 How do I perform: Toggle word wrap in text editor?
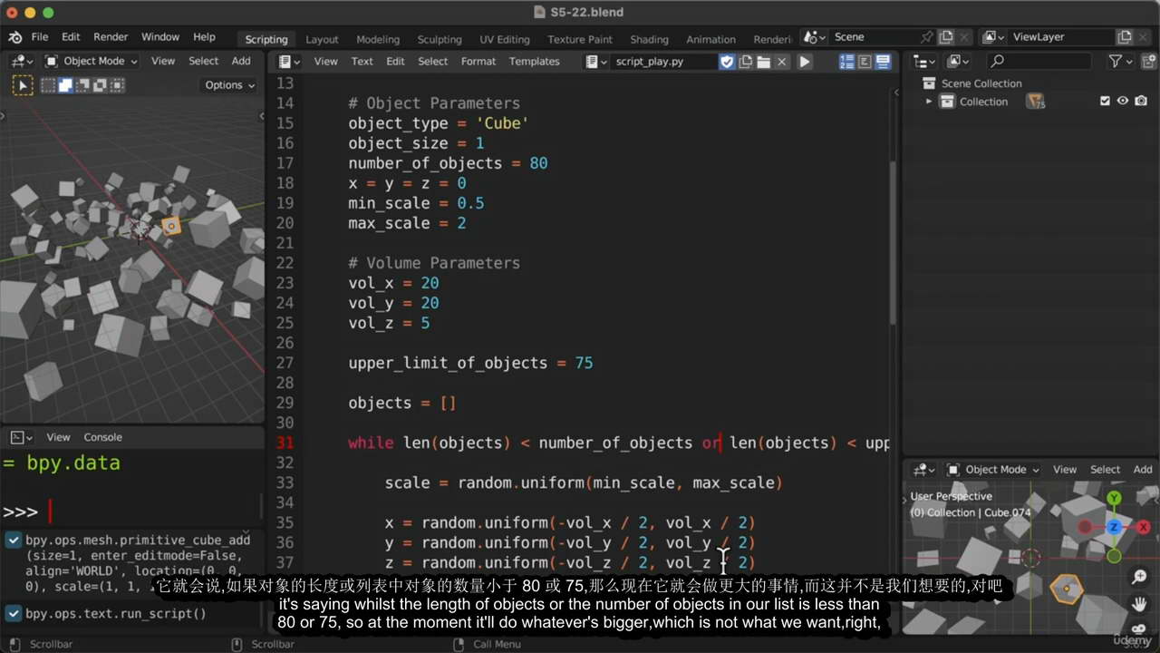tap(865, 62)
